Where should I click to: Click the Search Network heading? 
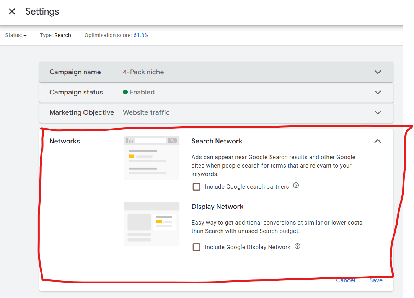point(217,141)
